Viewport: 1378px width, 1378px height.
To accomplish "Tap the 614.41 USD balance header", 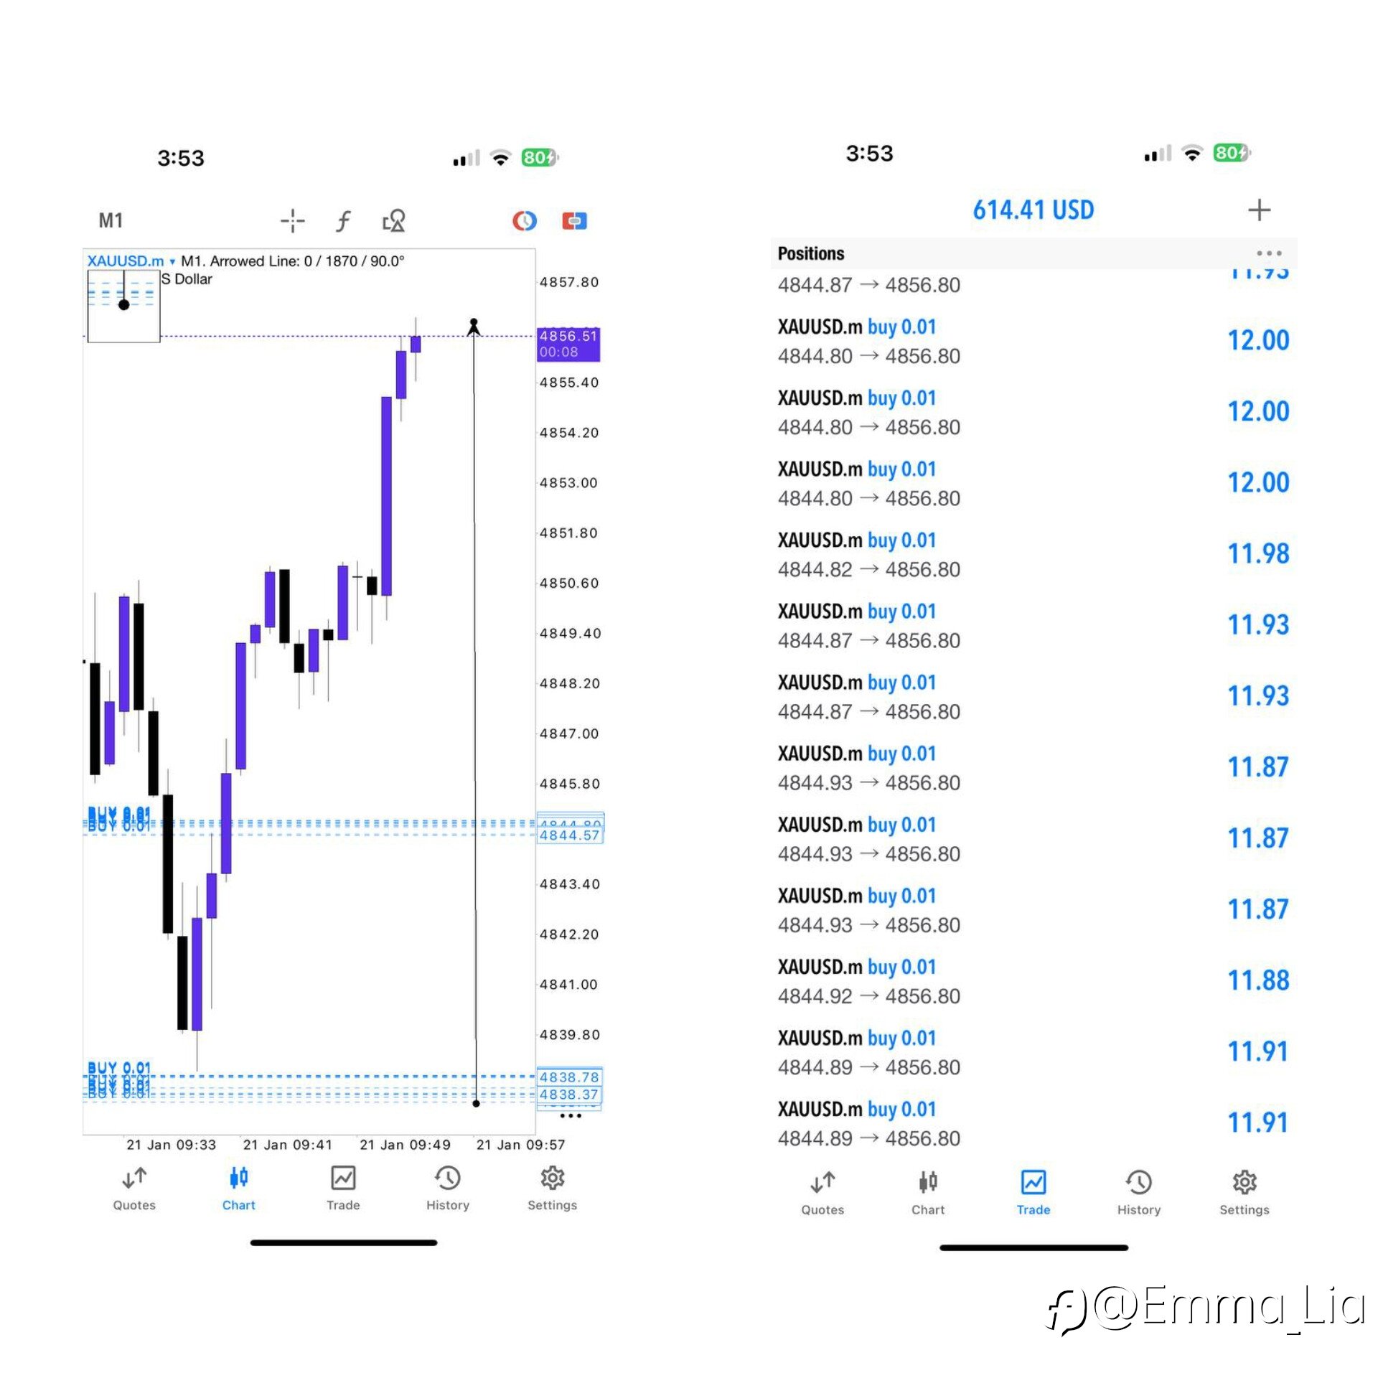I will point(1033,210).
